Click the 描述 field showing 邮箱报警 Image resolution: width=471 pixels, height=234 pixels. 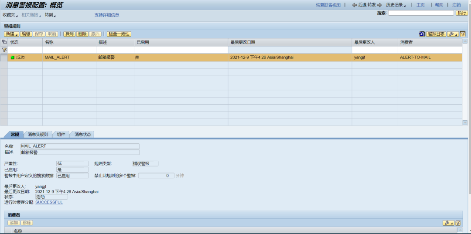click(80, 152)
